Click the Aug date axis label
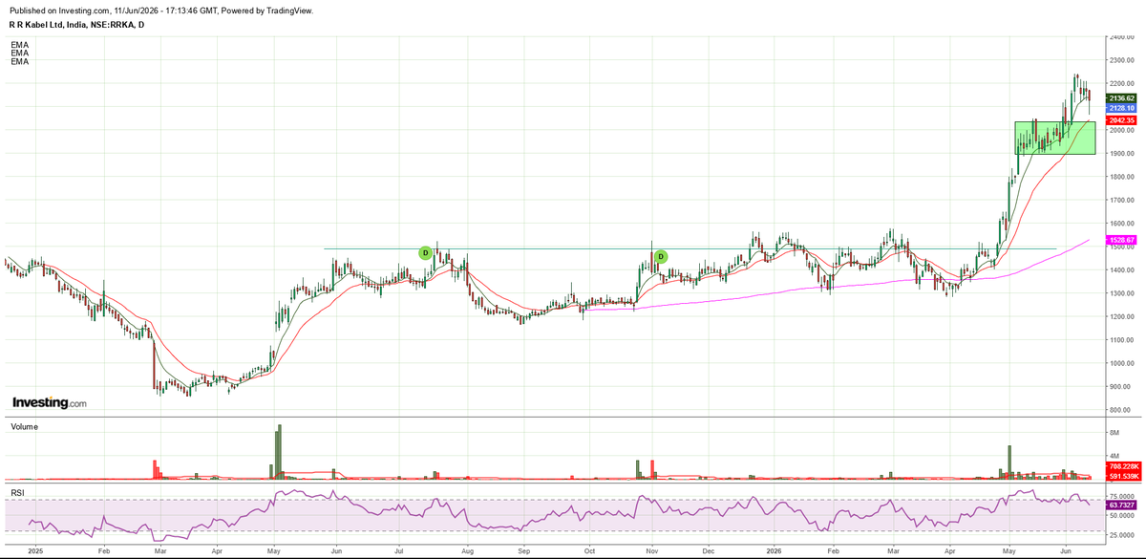1146x559 pixels. click(468, 552)
